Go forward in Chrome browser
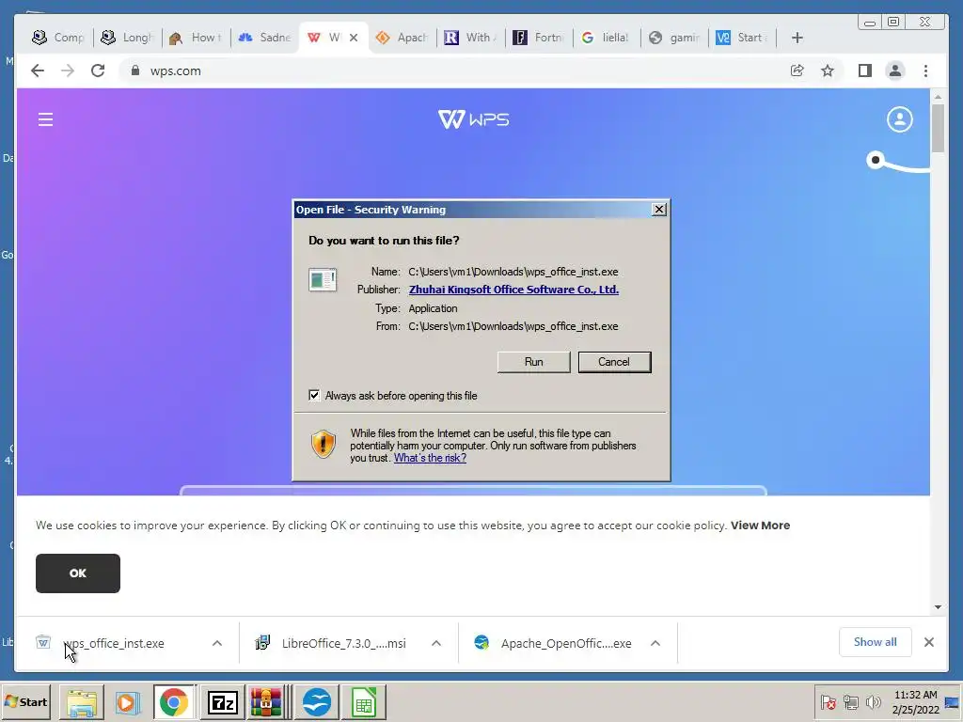963x722 pixels. click(68, 71)
